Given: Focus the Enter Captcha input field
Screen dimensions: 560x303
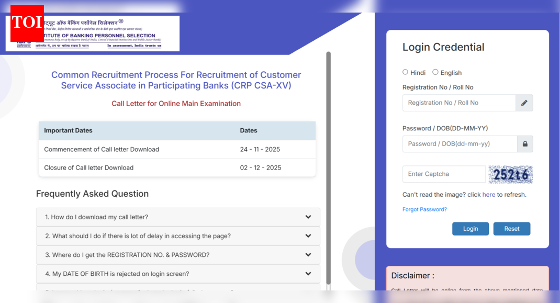Looking at the screenshot, I should 444,174.
